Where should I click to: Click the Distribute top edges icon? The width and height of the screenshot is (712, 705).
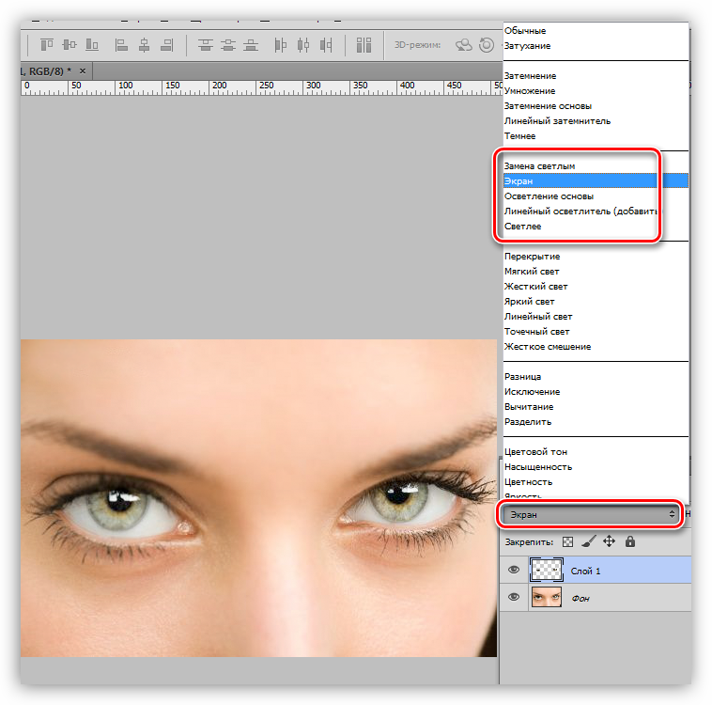(206, 44)
